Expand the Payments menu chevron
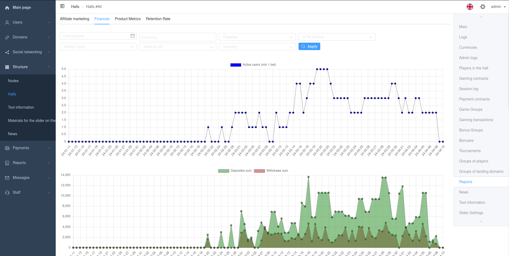This screenshot has height=256, width=509. click(49, 148)
